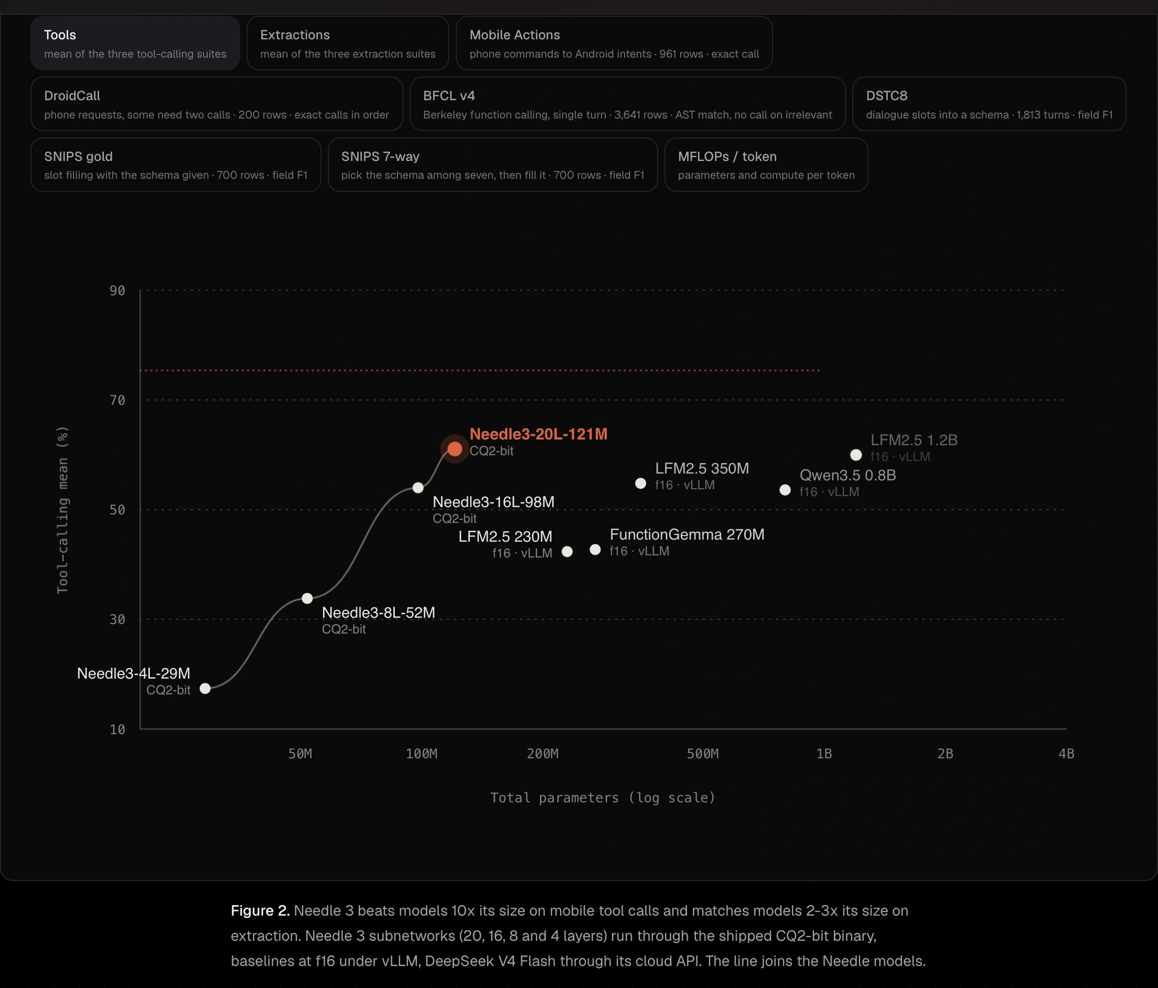This screenshot has width=1158, height=988.
Task: Open the DSTC8 tab
Action: pyautogui.click(x=989, y=104)
